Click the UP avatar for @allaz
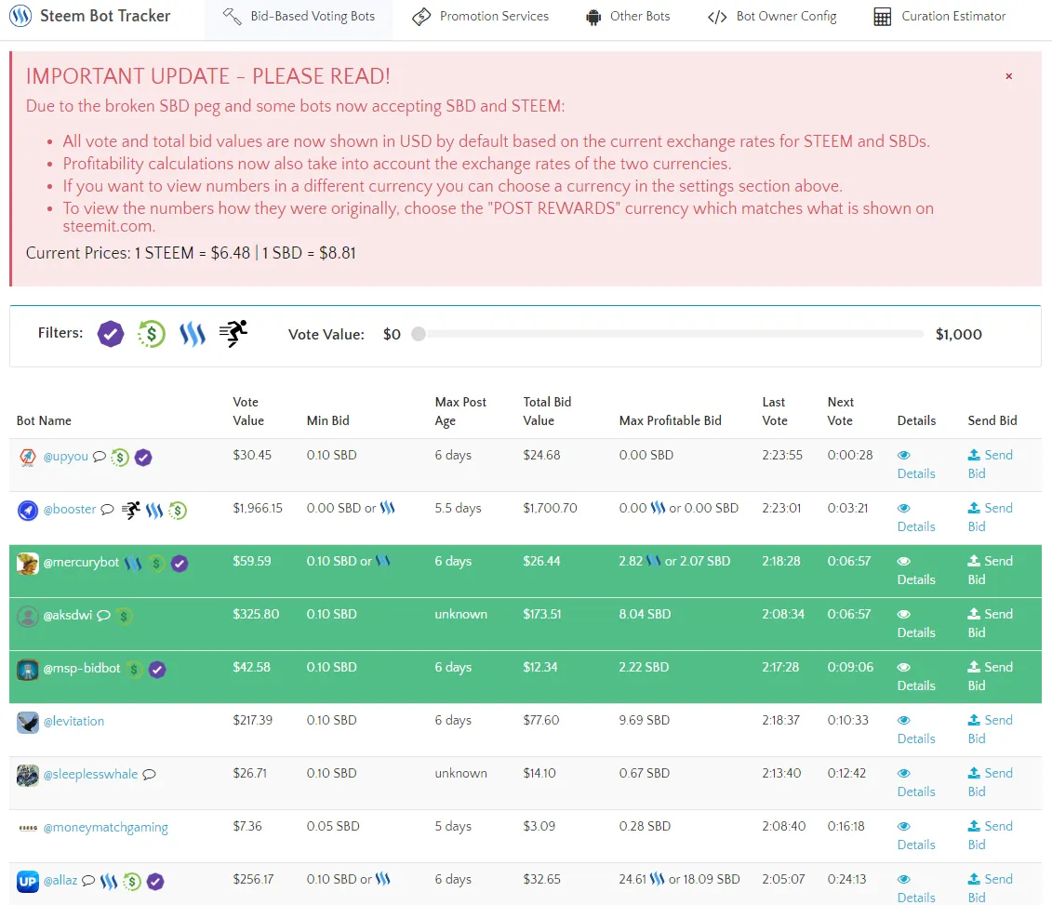Image resolution: width=1052 pixels, height=905 pixels. coord(28,881)
